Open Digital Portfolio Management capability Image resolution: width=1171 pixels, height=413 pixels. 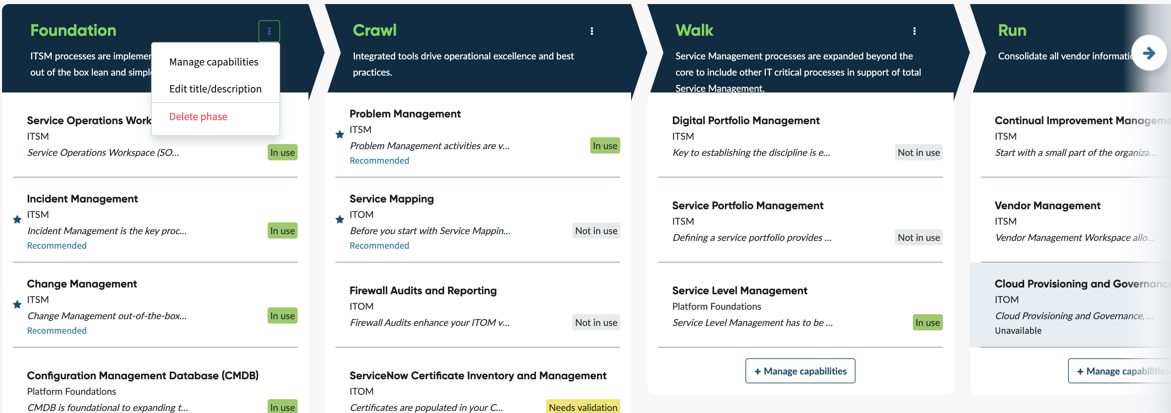click(x=745, y=121)
